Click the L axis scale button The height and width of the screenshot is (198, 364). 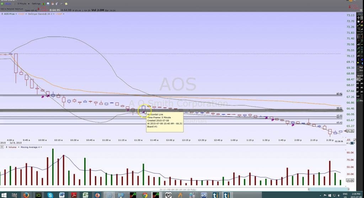349,143
